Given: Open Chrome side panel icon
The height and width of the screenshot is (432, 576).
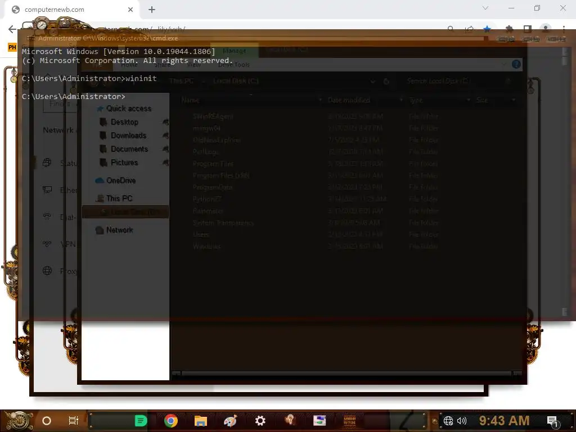Looking at the screenshot, I should (528, 29).
